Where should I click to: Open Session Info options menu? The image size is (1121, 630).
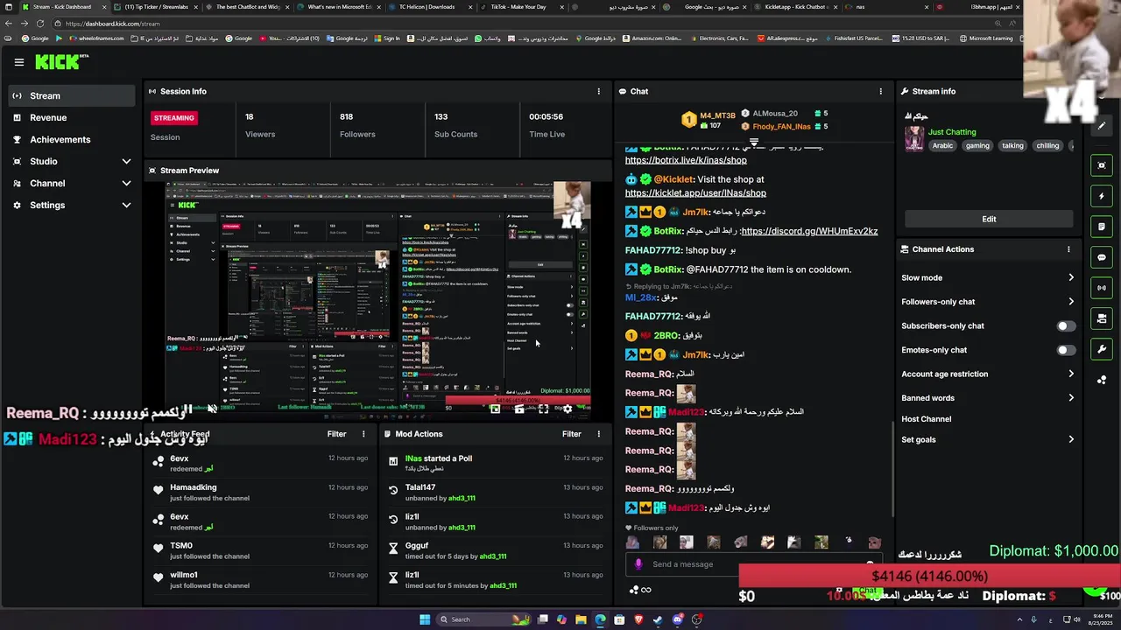coord(599,91)
